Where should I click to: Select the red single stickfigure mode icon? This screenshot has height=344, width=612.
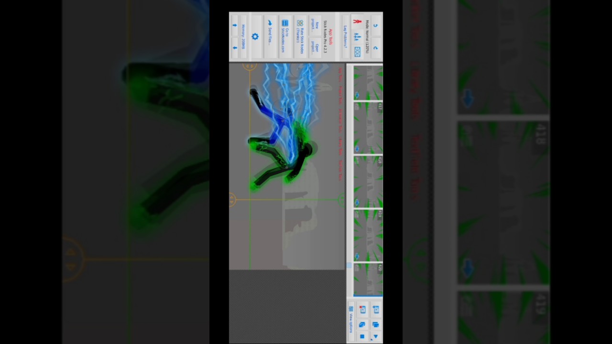(x=357, y=21)
